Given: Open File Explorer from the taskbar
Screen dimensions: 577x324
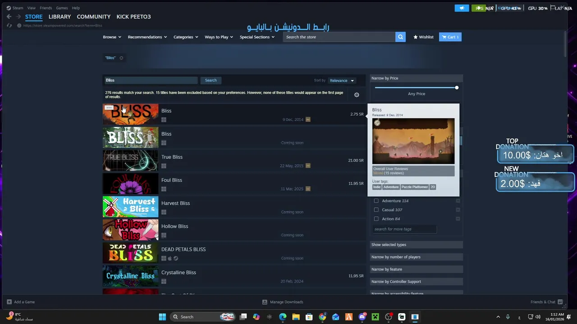Looking at the screenshot, I should point(296,317).
